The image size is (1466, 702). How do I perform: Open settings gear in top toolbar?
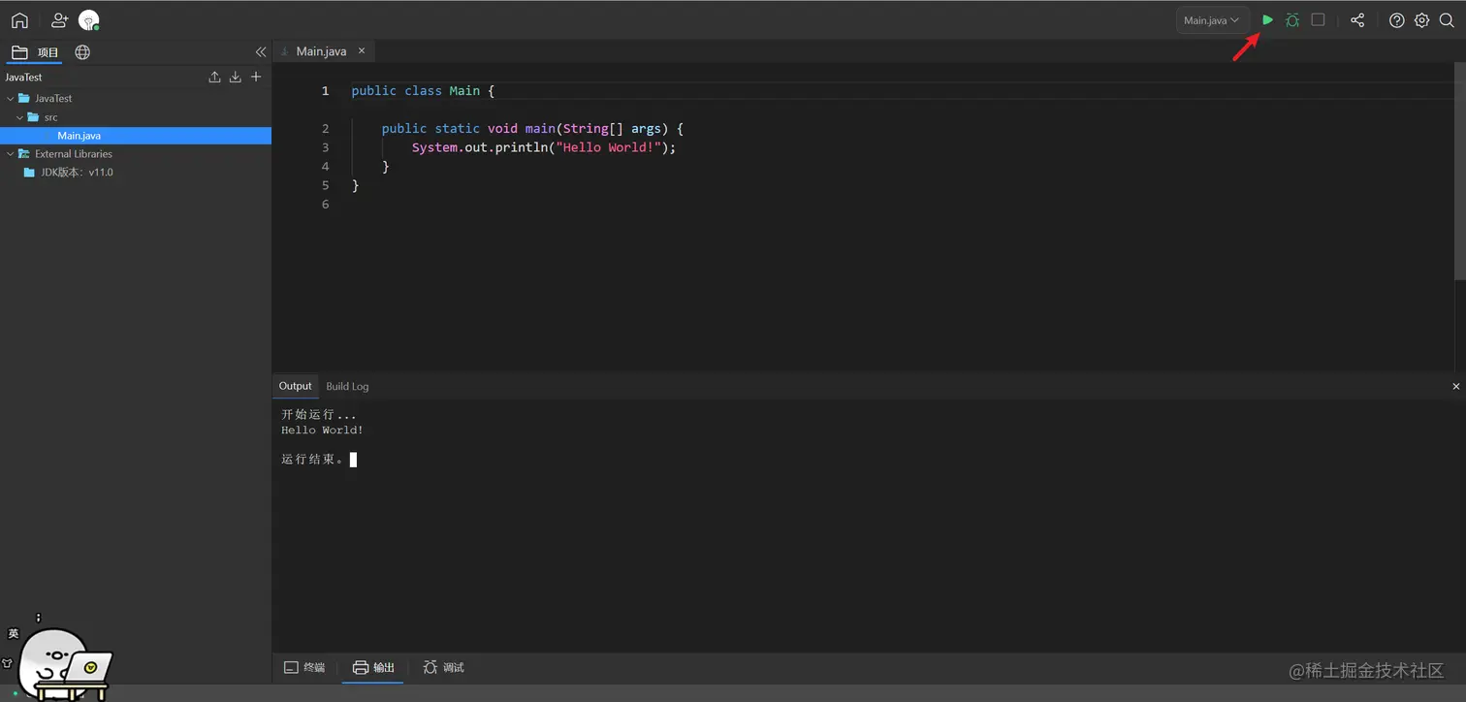click(1421, 20)
